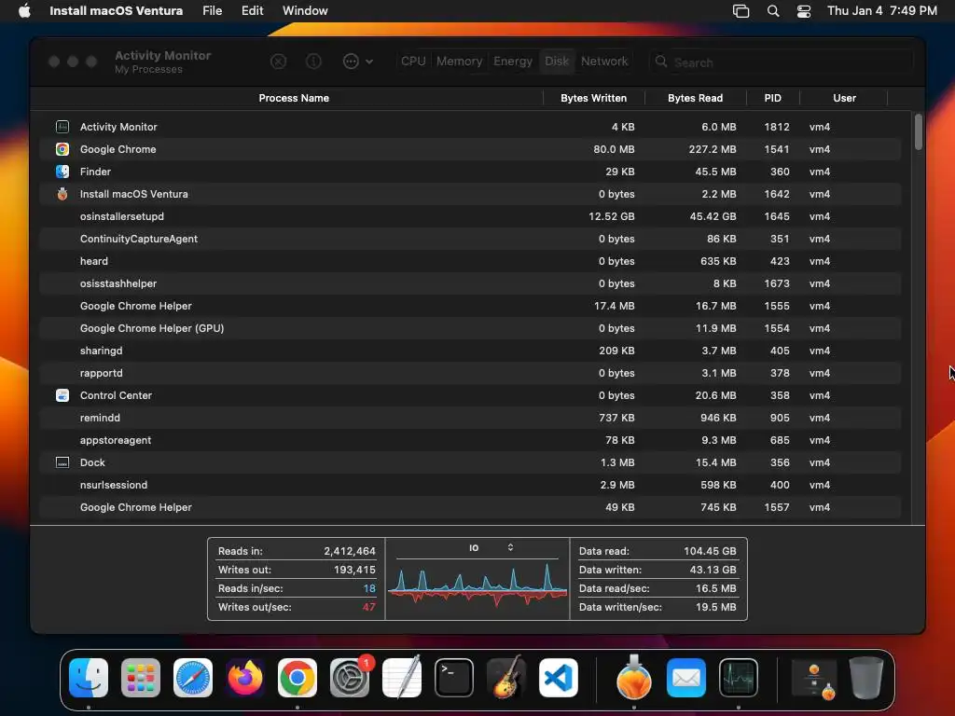Open Mail from the Dock

click(x=686, y=678)
